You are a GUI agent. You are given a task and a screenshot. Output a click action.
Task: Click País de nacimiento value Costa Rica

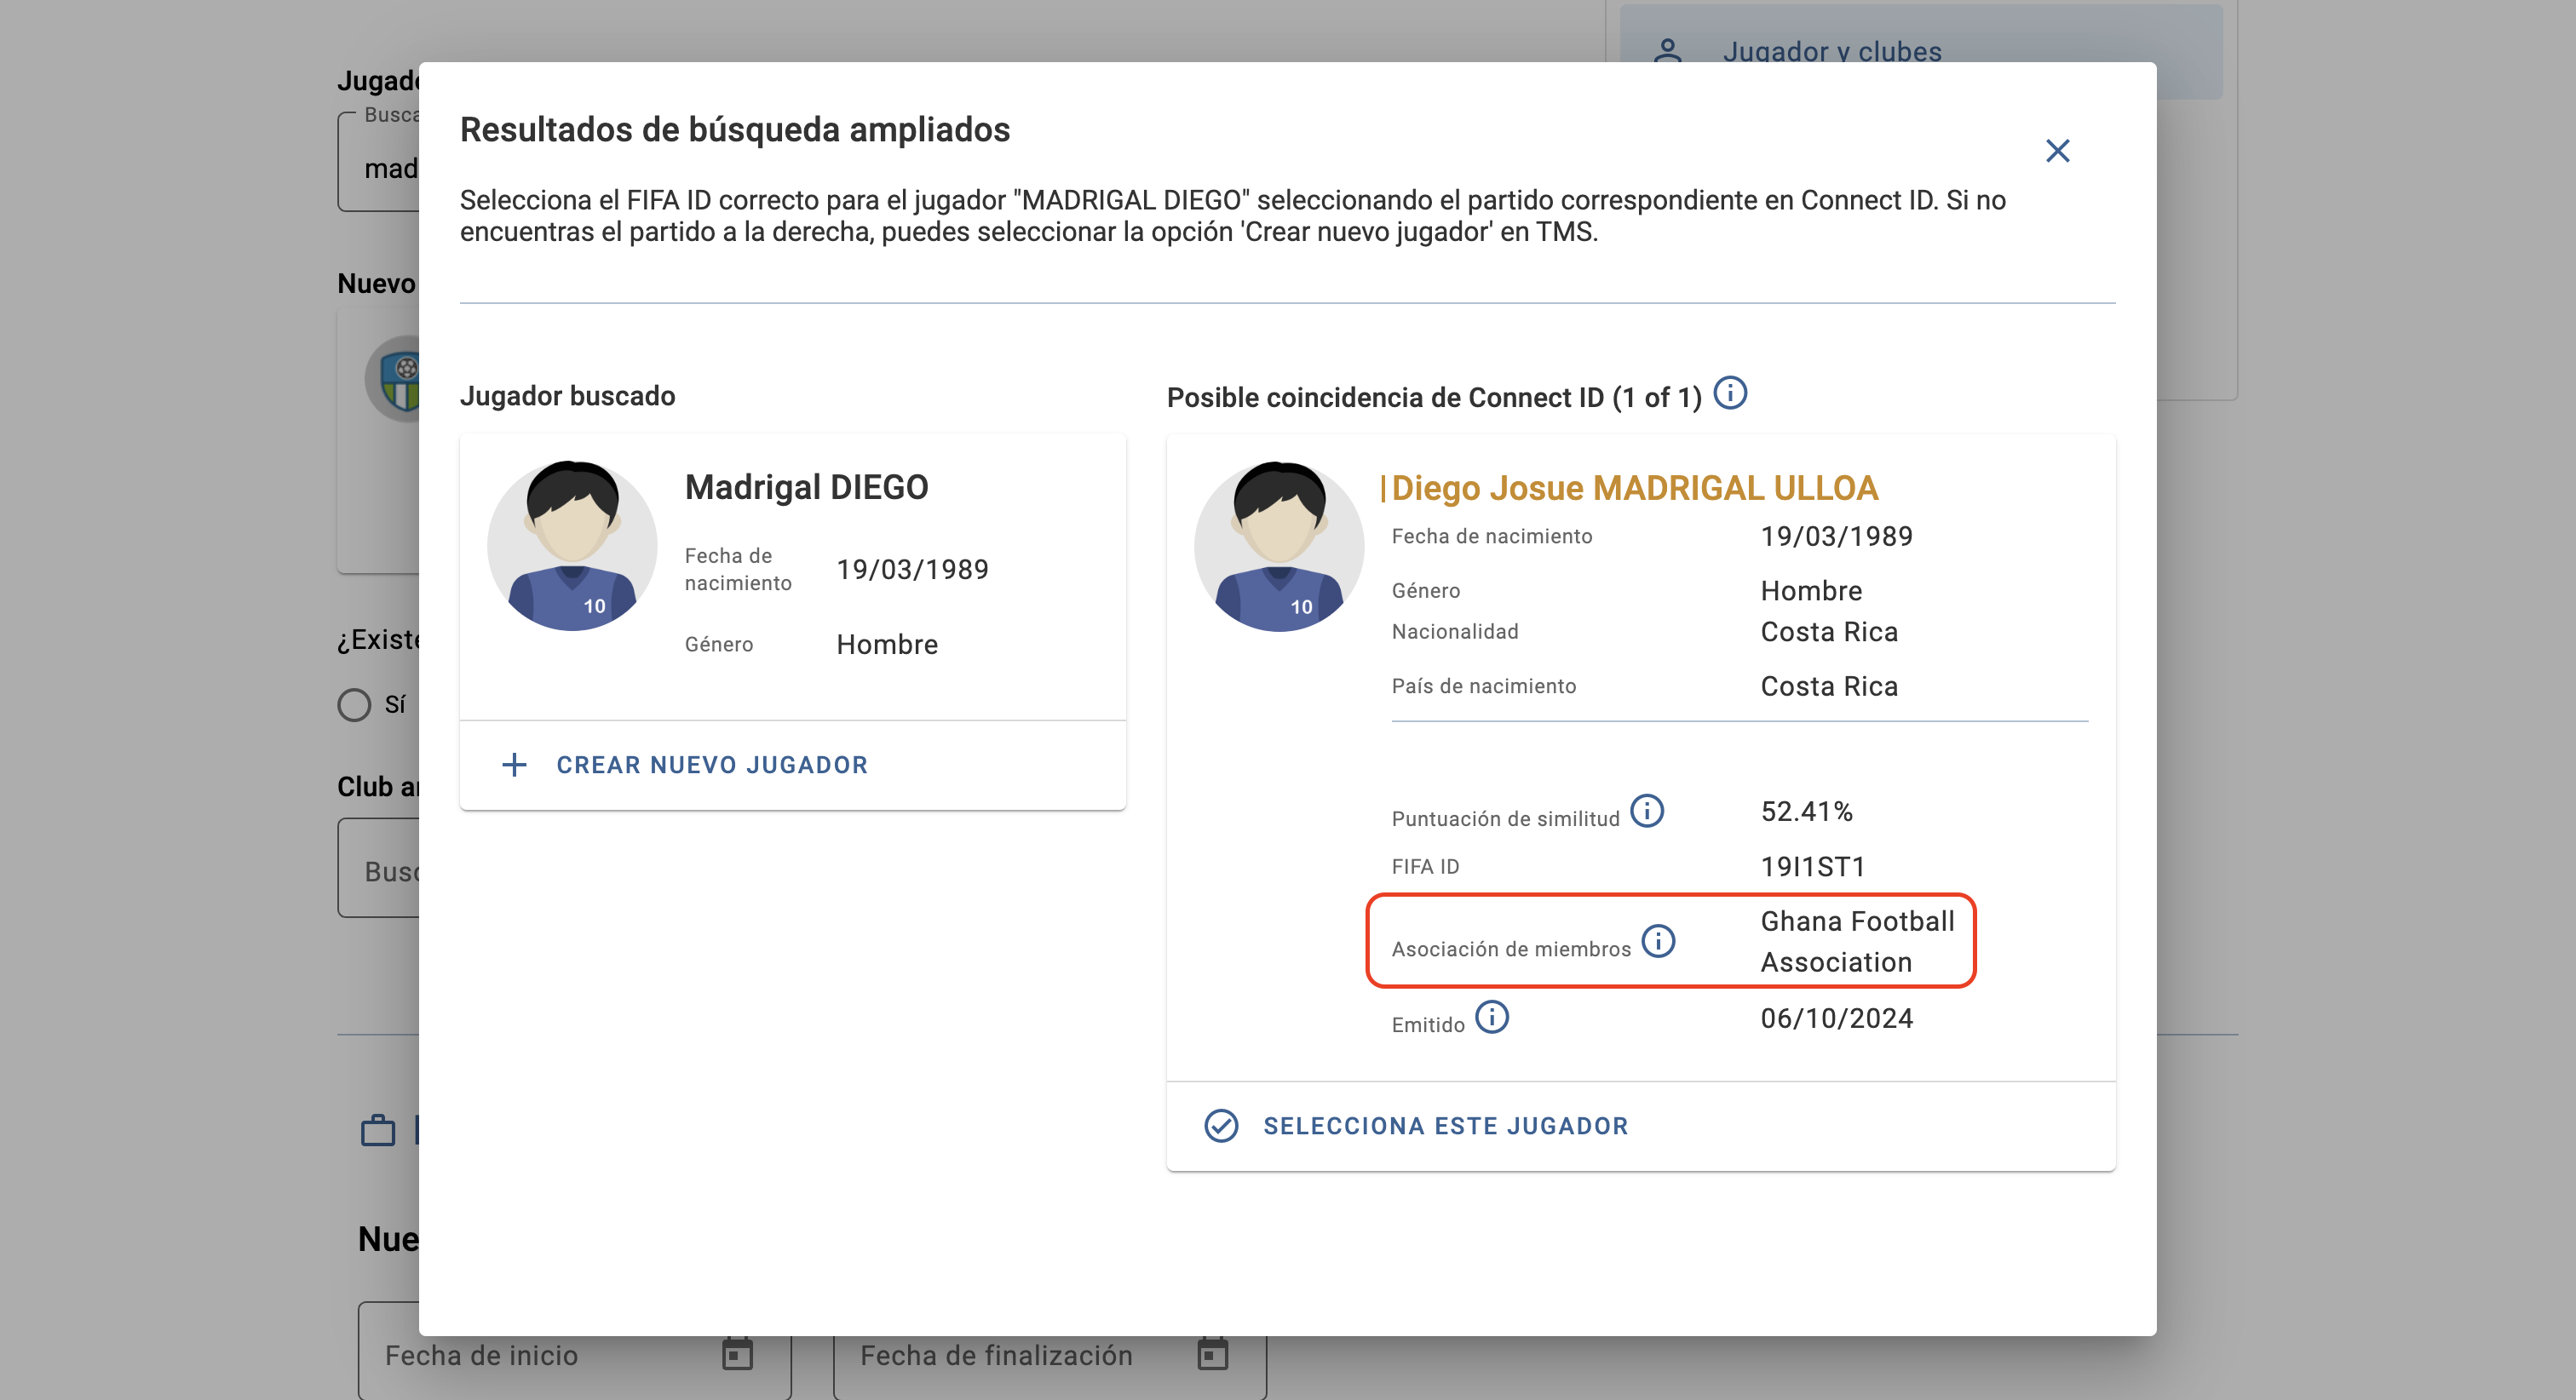(x=1829, y=686)
